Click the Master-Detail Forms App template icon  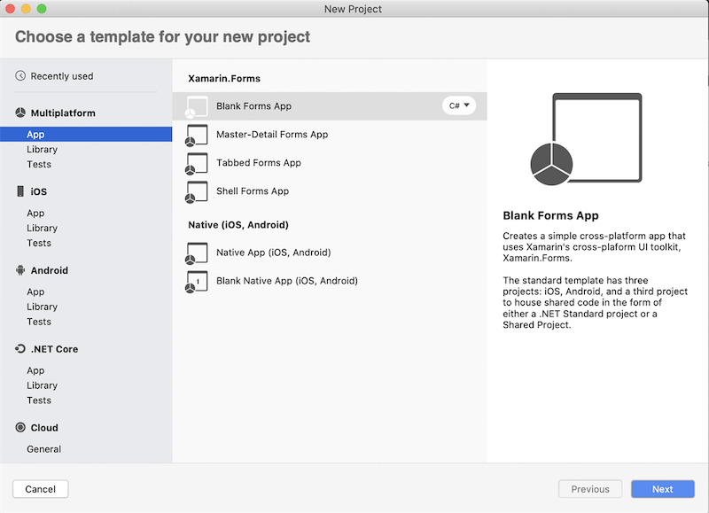196,136
